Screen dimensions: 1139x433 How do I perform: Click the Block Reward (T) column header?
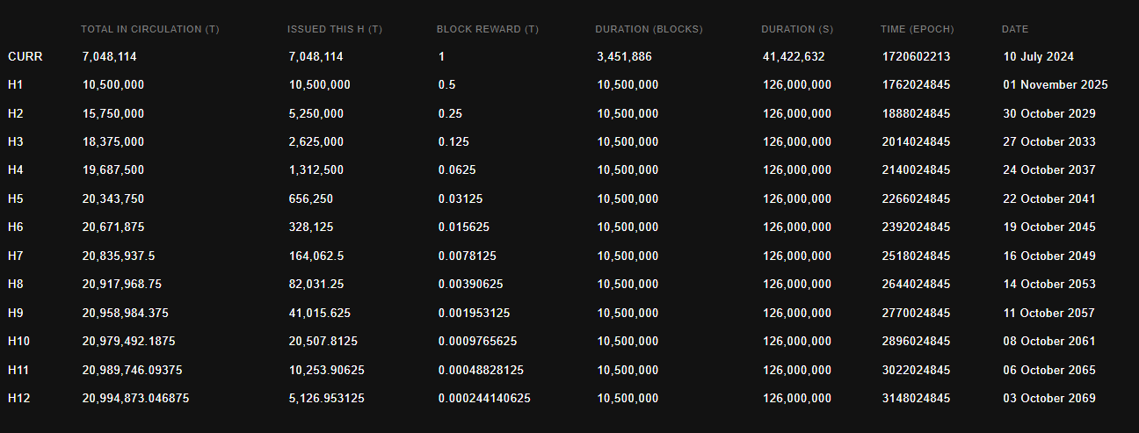pos(488,30)
